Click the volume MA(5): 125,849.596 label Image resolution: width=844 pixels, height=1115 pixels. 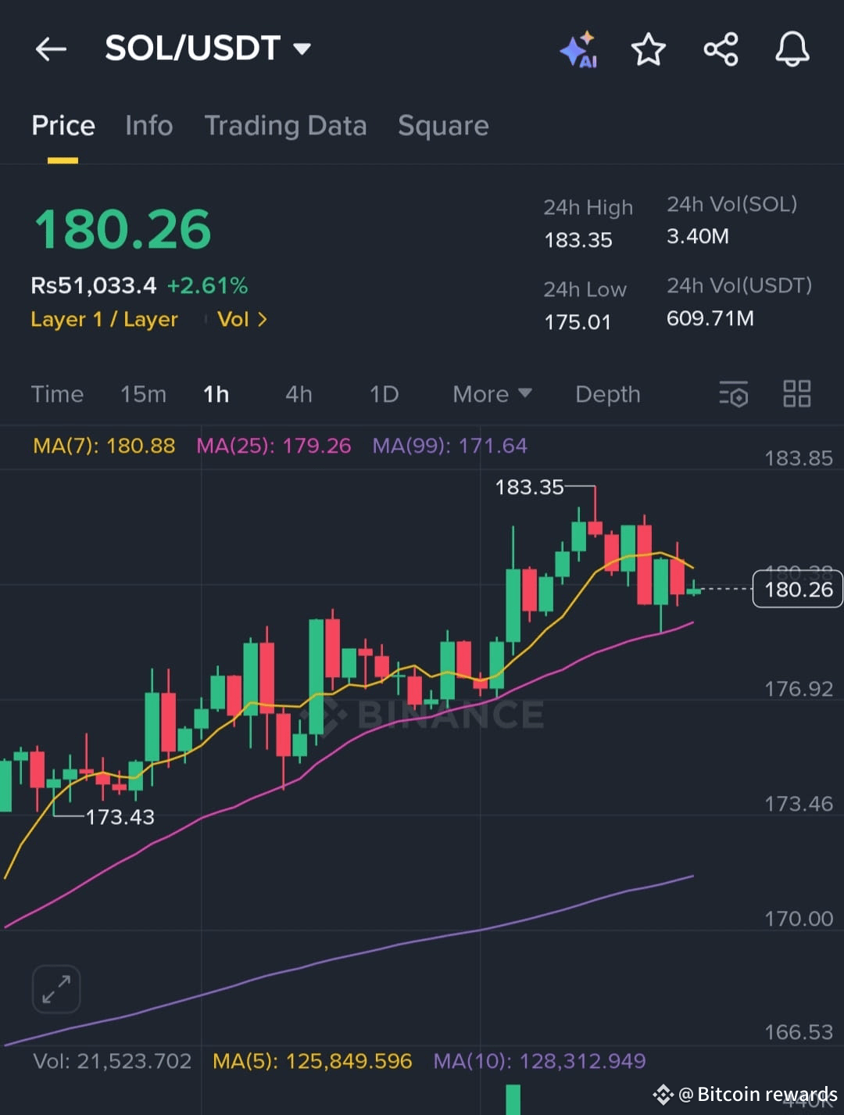(x=313, y=1061)
